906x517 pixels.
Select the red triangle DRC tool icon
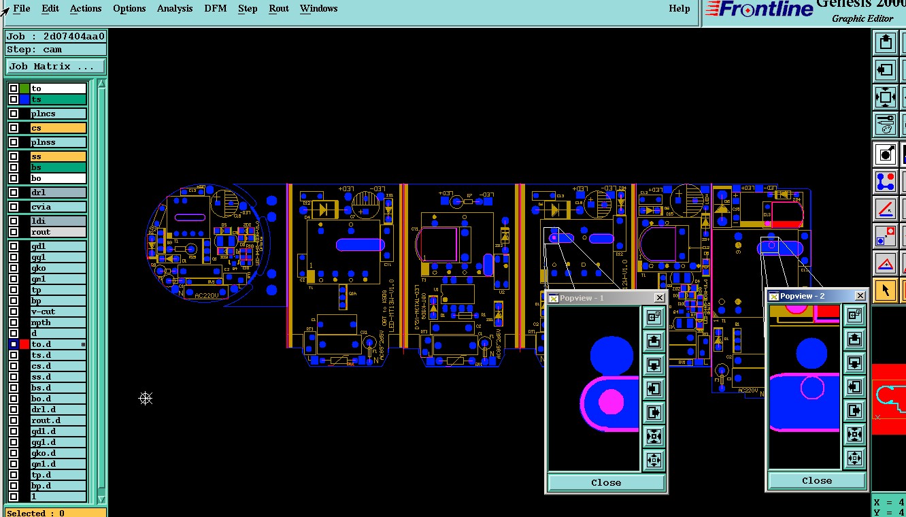click(x=885, y=263)
